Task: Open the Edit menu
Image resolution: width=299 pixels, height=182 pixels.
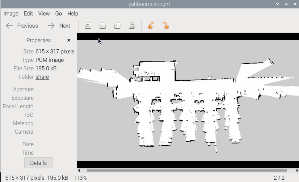Action: coord(28,14)
